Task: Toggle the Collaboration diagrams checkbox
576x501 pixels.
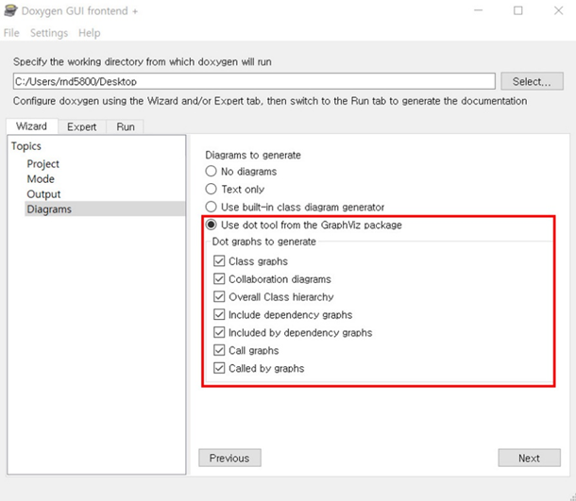Action: pos(219,279)
